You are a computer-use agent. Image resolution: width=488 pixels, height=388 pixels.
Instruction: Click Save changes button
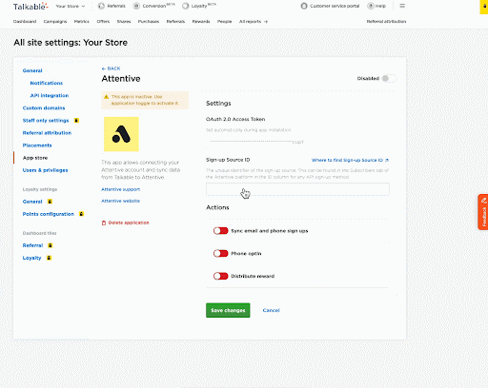[x=228, y=310]
